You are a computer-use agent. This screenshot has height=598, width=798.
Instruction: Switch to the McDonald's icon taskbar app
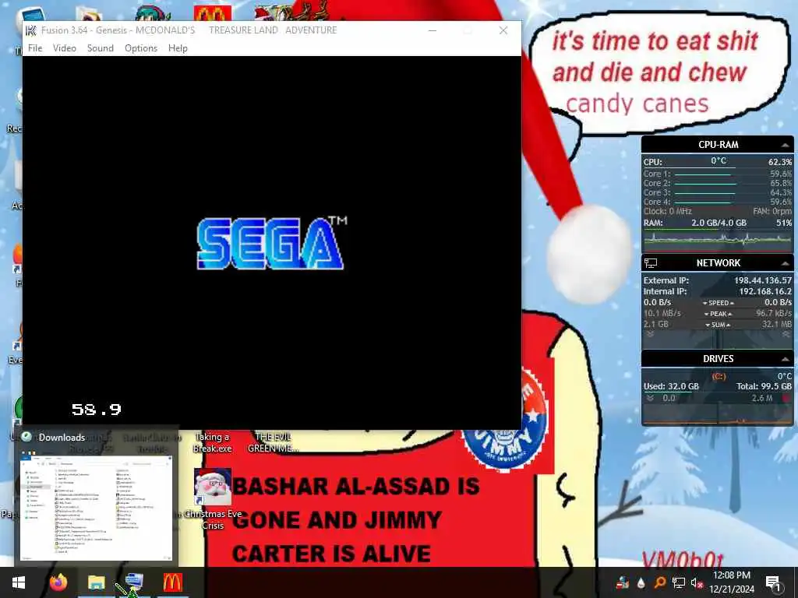[172, 582]
